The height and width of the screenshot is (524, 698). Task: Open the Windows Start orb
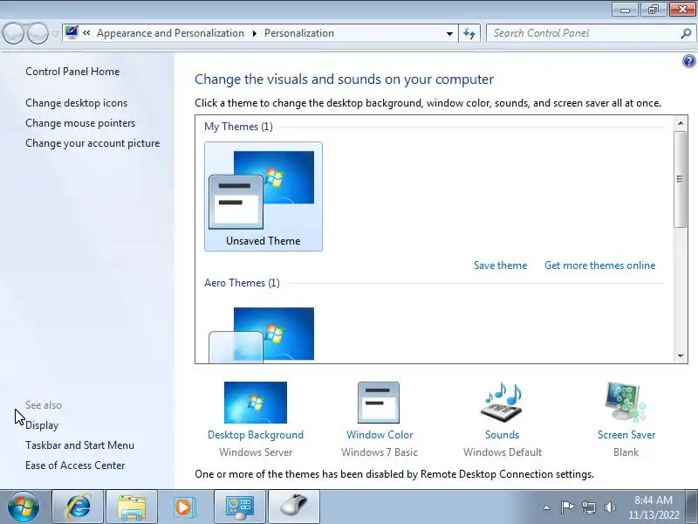(x=24, y=507)
